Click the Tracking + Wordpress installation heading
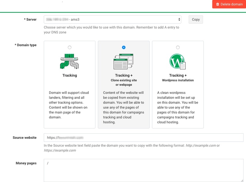 tap(178, 78)
